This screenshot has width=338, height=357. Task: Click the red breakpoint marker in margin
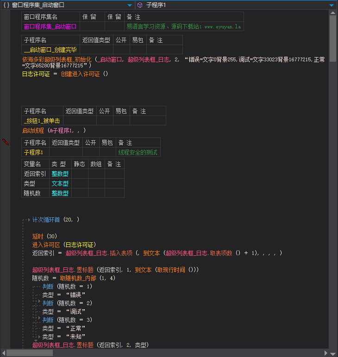6,142
